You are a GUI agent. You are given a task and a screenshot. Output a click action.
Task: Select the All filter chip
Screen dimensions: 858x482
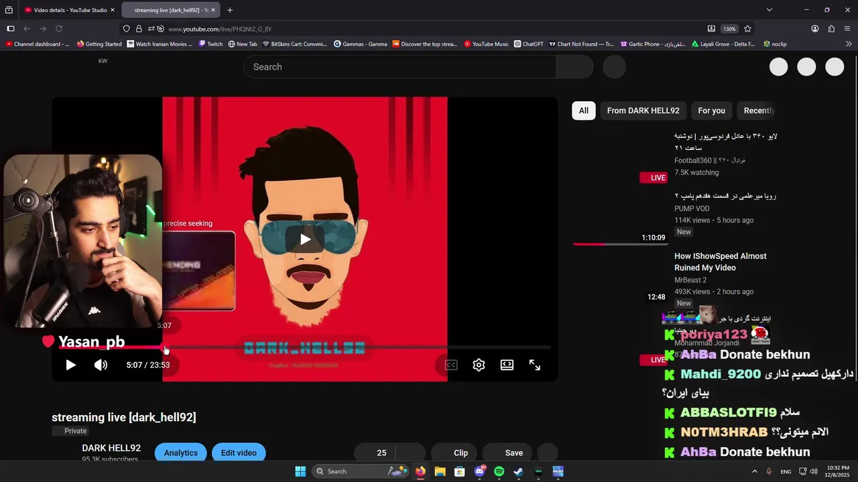click(584, 110)
